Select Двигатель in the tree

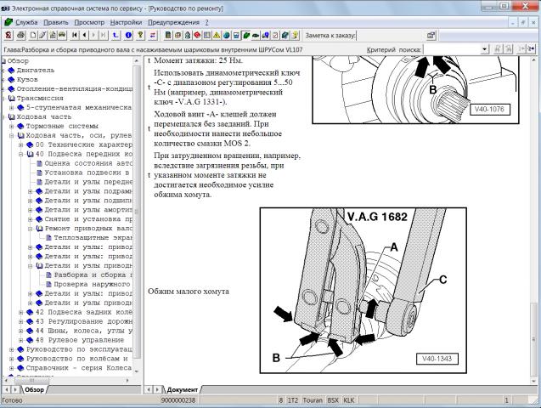click(36, 70)
